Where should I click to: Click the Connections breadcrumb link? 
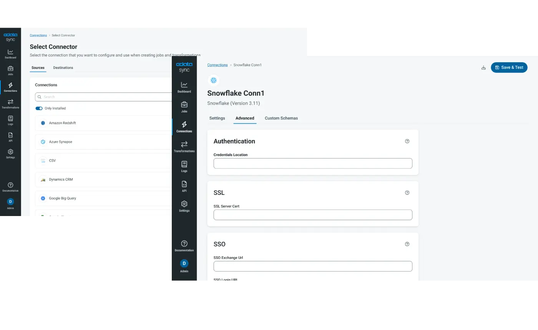pos(217,65)
